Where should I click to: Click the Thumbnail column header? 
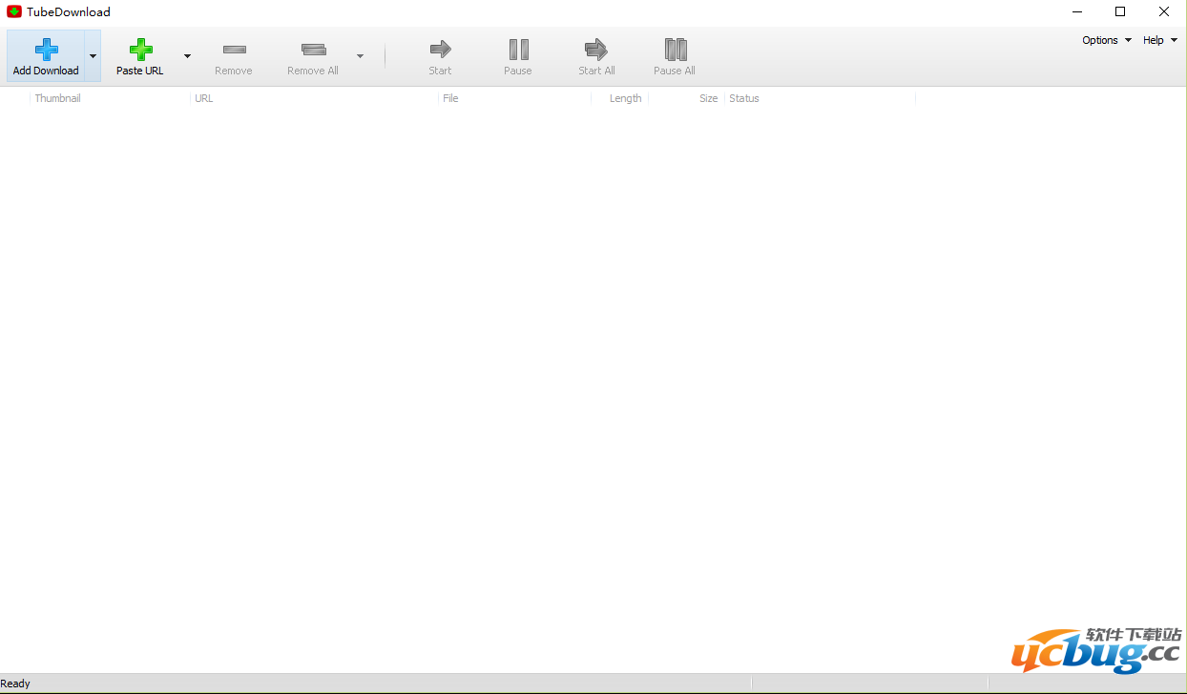point(58,98)
